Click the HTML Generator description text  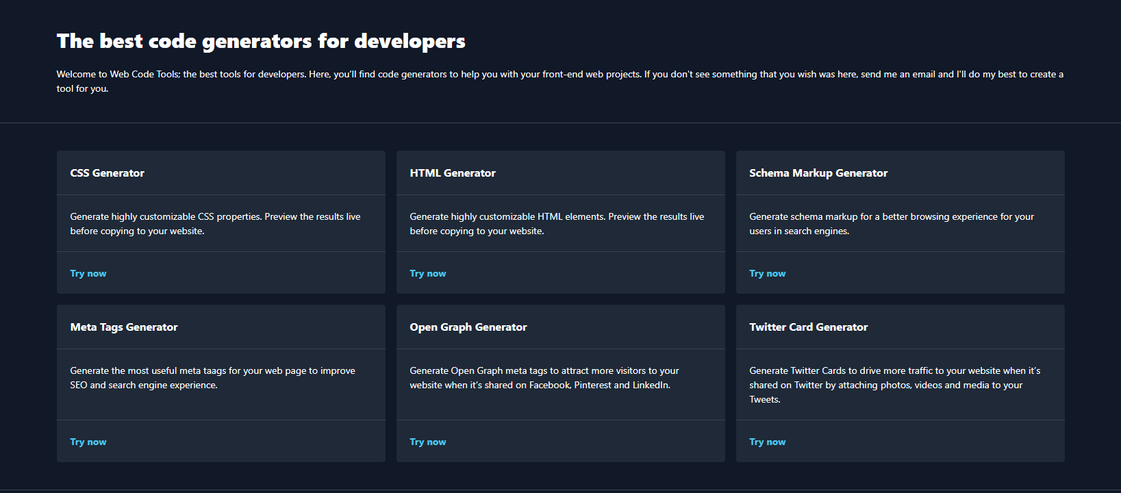pos(557,224)
